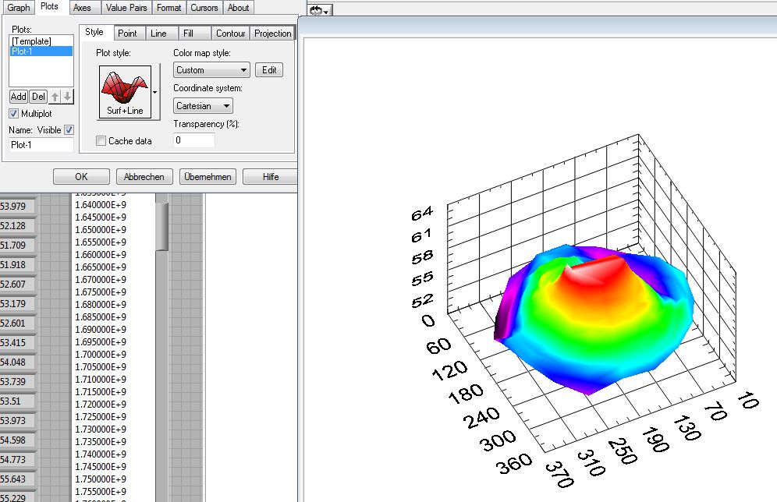Toggle the Cache data checkbox
The height and width of the screenshot is (502, 777).
tap(101, 141)
